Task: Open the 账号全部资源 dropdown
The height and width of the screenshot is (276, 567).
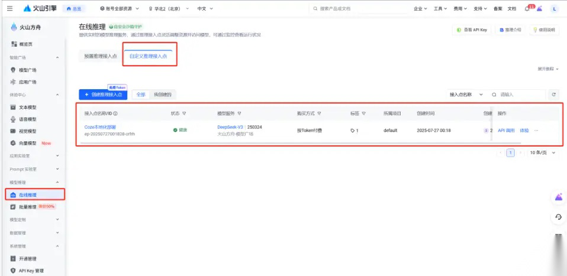Action: point(118,8)
